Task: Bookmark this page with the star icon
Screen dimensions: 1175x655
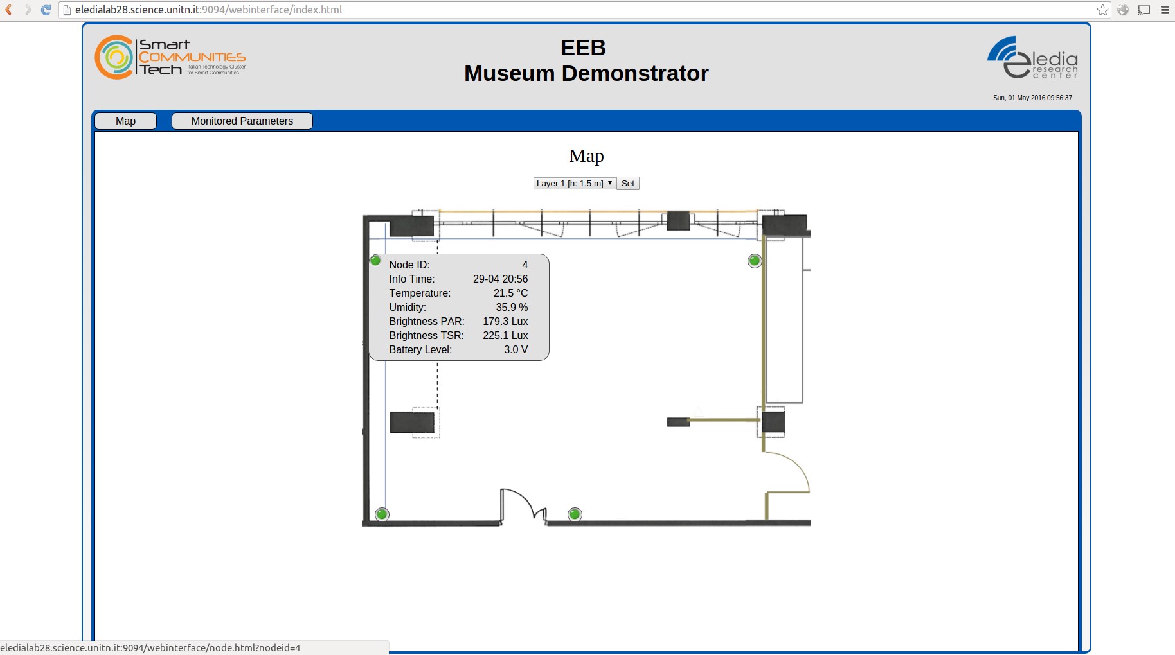Action: point(1102,10)
